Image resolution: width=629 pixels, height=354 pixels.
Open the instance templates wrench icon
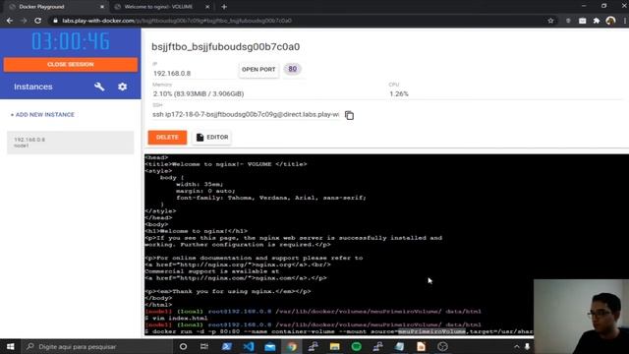99,87
